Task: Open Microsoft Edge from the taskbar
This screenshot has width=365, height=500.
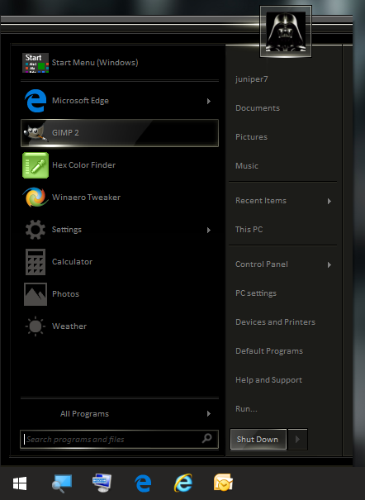Action: pos(143,483)
